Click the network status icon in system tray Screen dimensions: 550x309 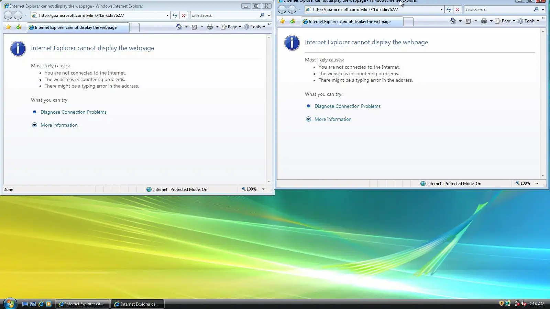[x=517, y=304]
